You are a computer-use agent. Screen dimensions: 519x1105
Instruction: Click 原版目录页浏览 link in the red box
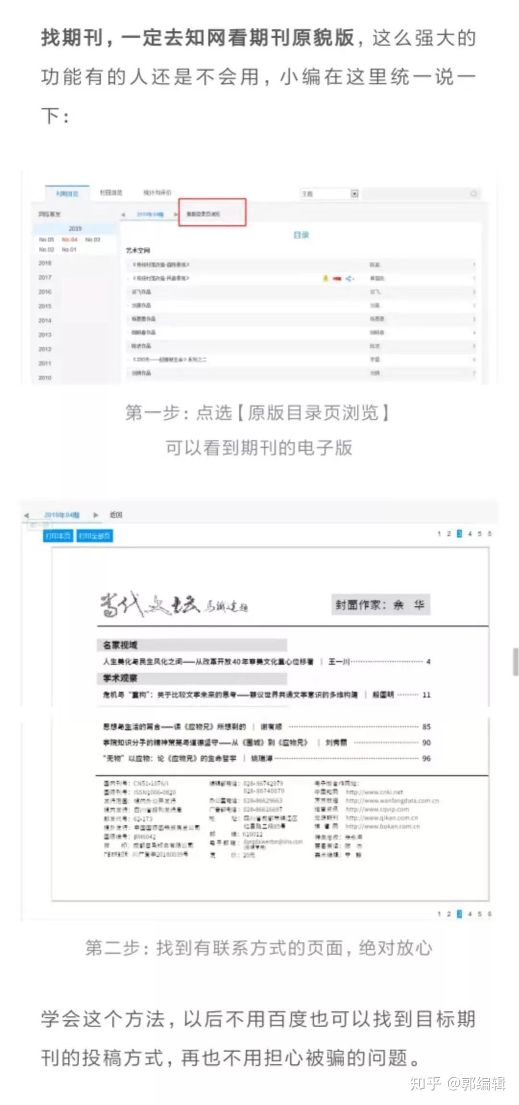[203, 214]
